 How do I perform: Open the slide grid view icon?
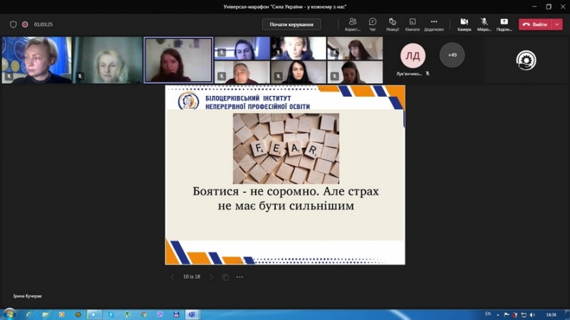point(225,277)
